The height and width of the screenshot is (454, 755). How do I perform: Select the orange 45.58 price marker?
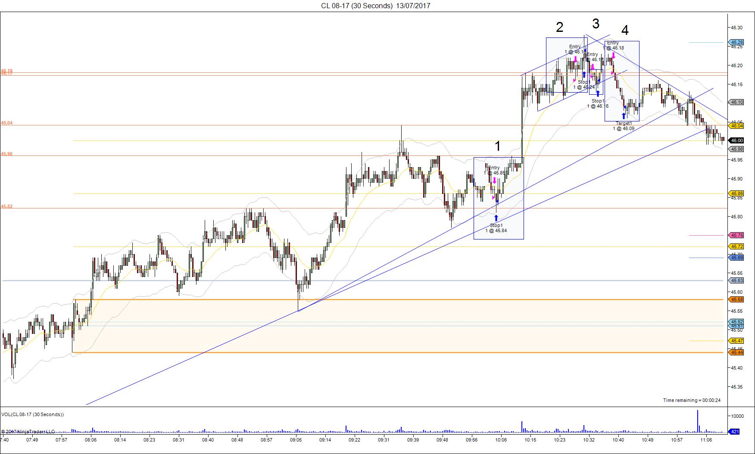pyautogui.click(x=736, y=299)
